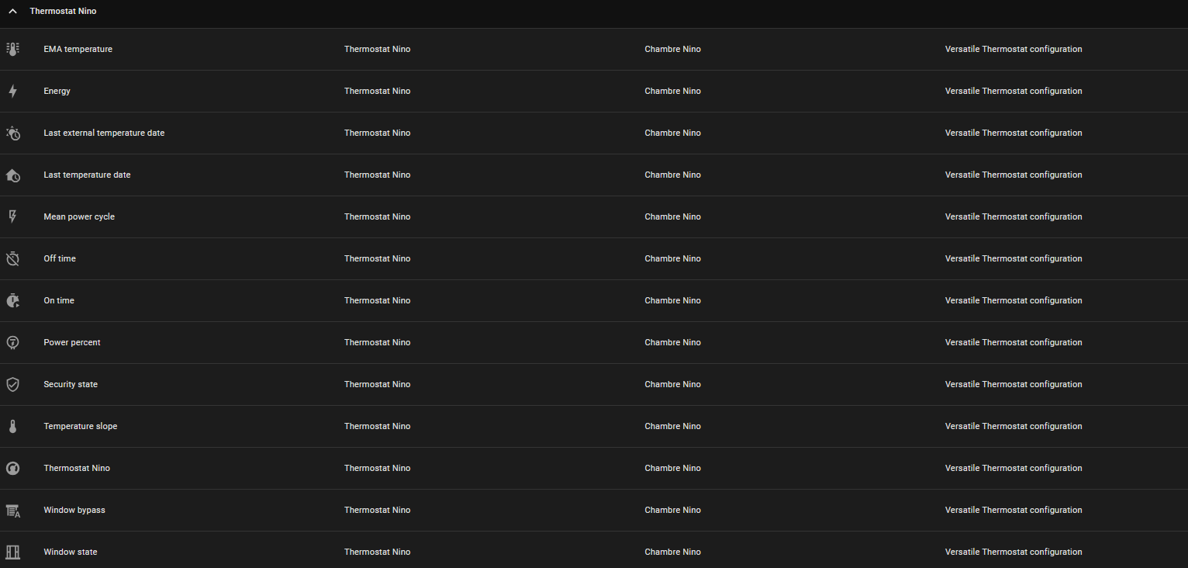Open the Thermostat Nino entity name in its row
Image resolution: width=1188 pixels, height=568 pixels.
coord(77,468)
